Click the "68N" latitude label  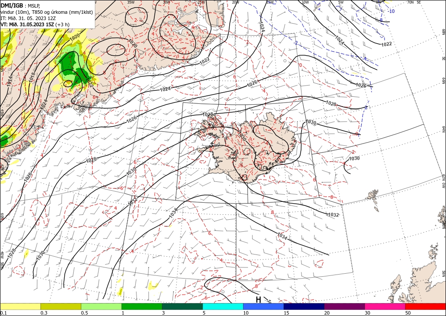[443, 32]
